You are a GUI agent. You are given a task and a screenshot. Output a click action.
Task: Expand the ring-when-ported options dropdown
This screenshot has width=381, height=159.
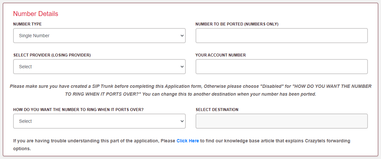(99, 121)
